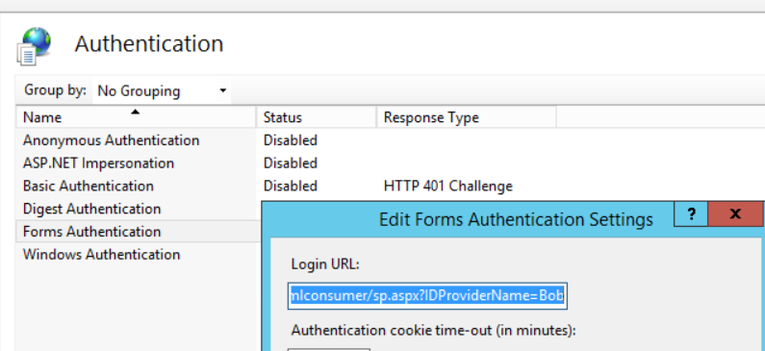Click the HTTP 401 Challenge response type
Viewport: 765px width, 351px height.
tap(447, 186)
